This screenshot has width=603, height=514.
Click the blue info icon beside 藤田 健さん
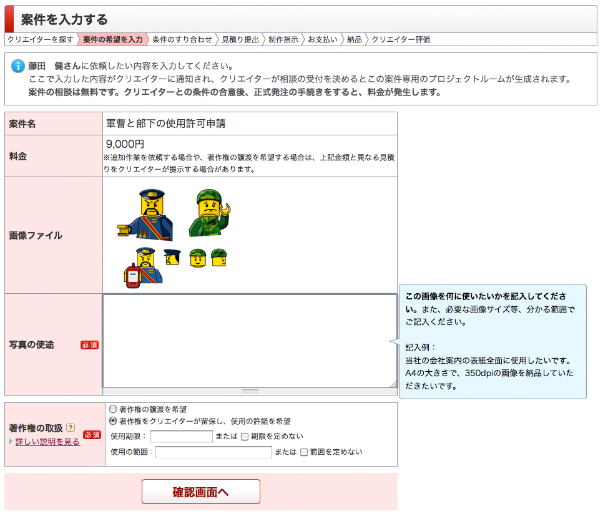[18, 67]
